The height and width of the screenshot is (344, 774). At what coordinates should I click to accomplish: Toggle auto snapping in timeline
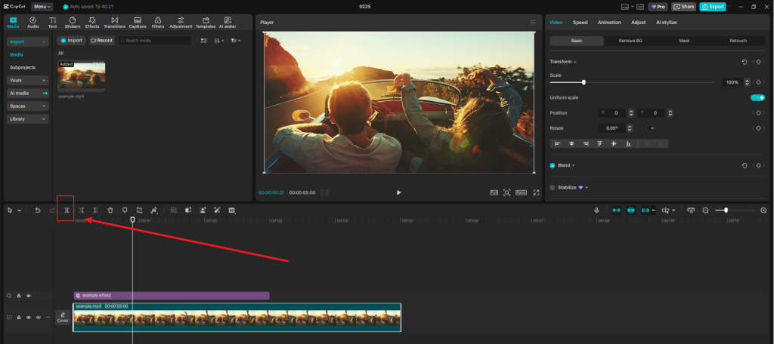click(x=631, y=210)
